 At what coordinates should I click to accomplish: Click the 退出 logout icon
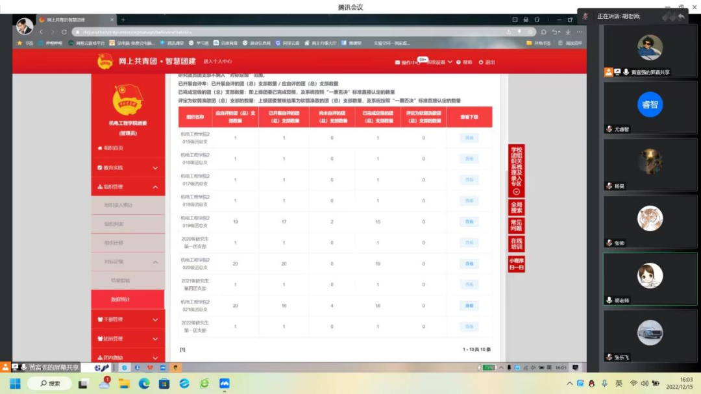481,62
